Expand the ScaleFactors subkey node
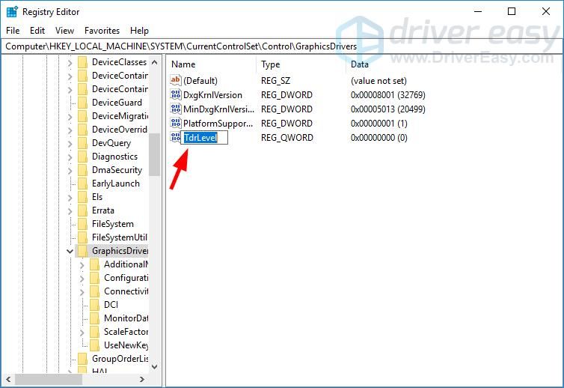The width and height of the screenshot is (564, 388). click(82, 332)
